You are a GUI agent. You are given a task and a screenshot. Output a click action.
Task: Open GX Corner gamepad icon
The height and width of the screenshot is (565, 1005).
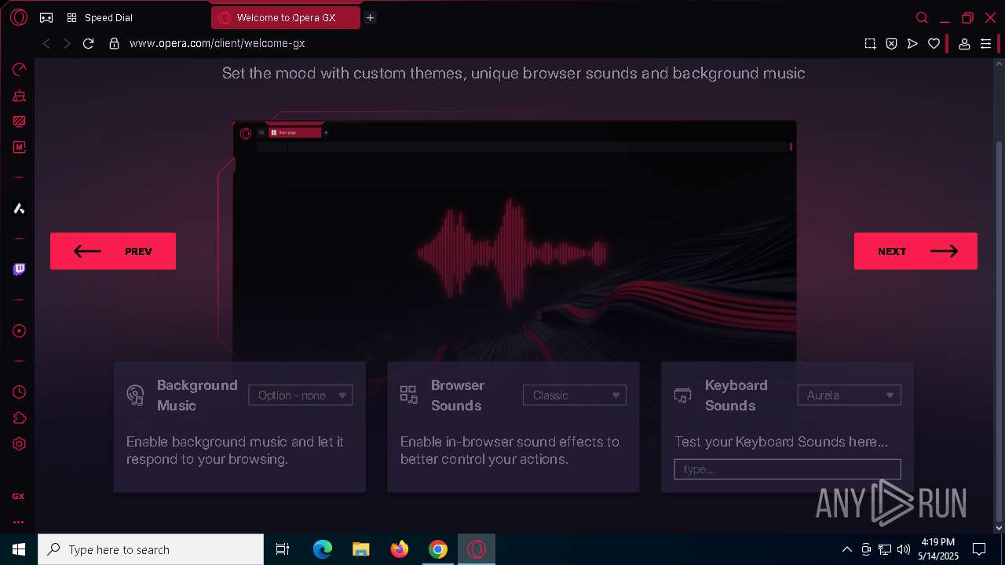(46, 17)
